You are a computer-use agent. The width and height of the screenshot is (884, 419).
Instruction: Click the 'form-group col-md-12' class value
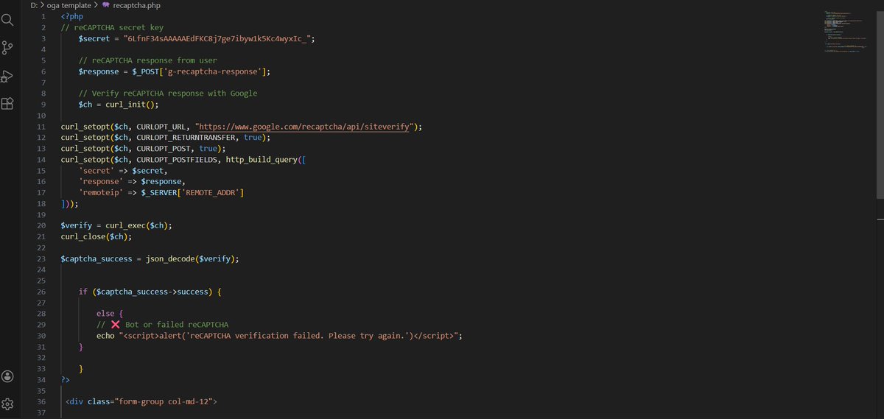point(162,402)
